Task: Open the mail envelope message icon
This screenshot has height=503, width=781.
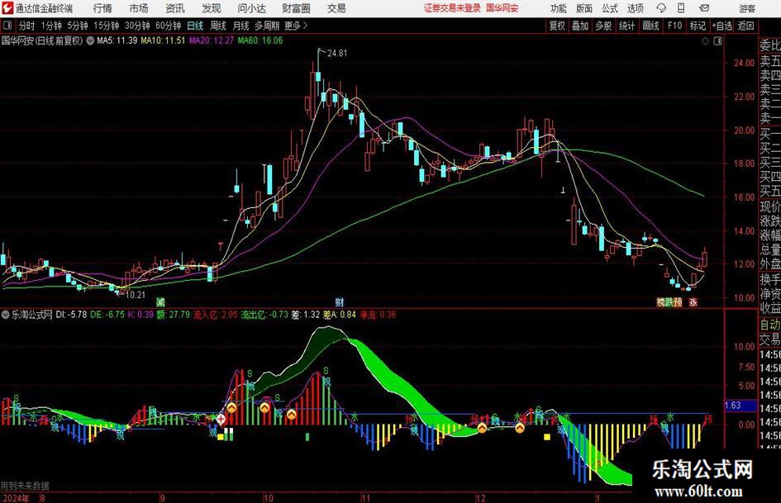Action: coord(704,8)
